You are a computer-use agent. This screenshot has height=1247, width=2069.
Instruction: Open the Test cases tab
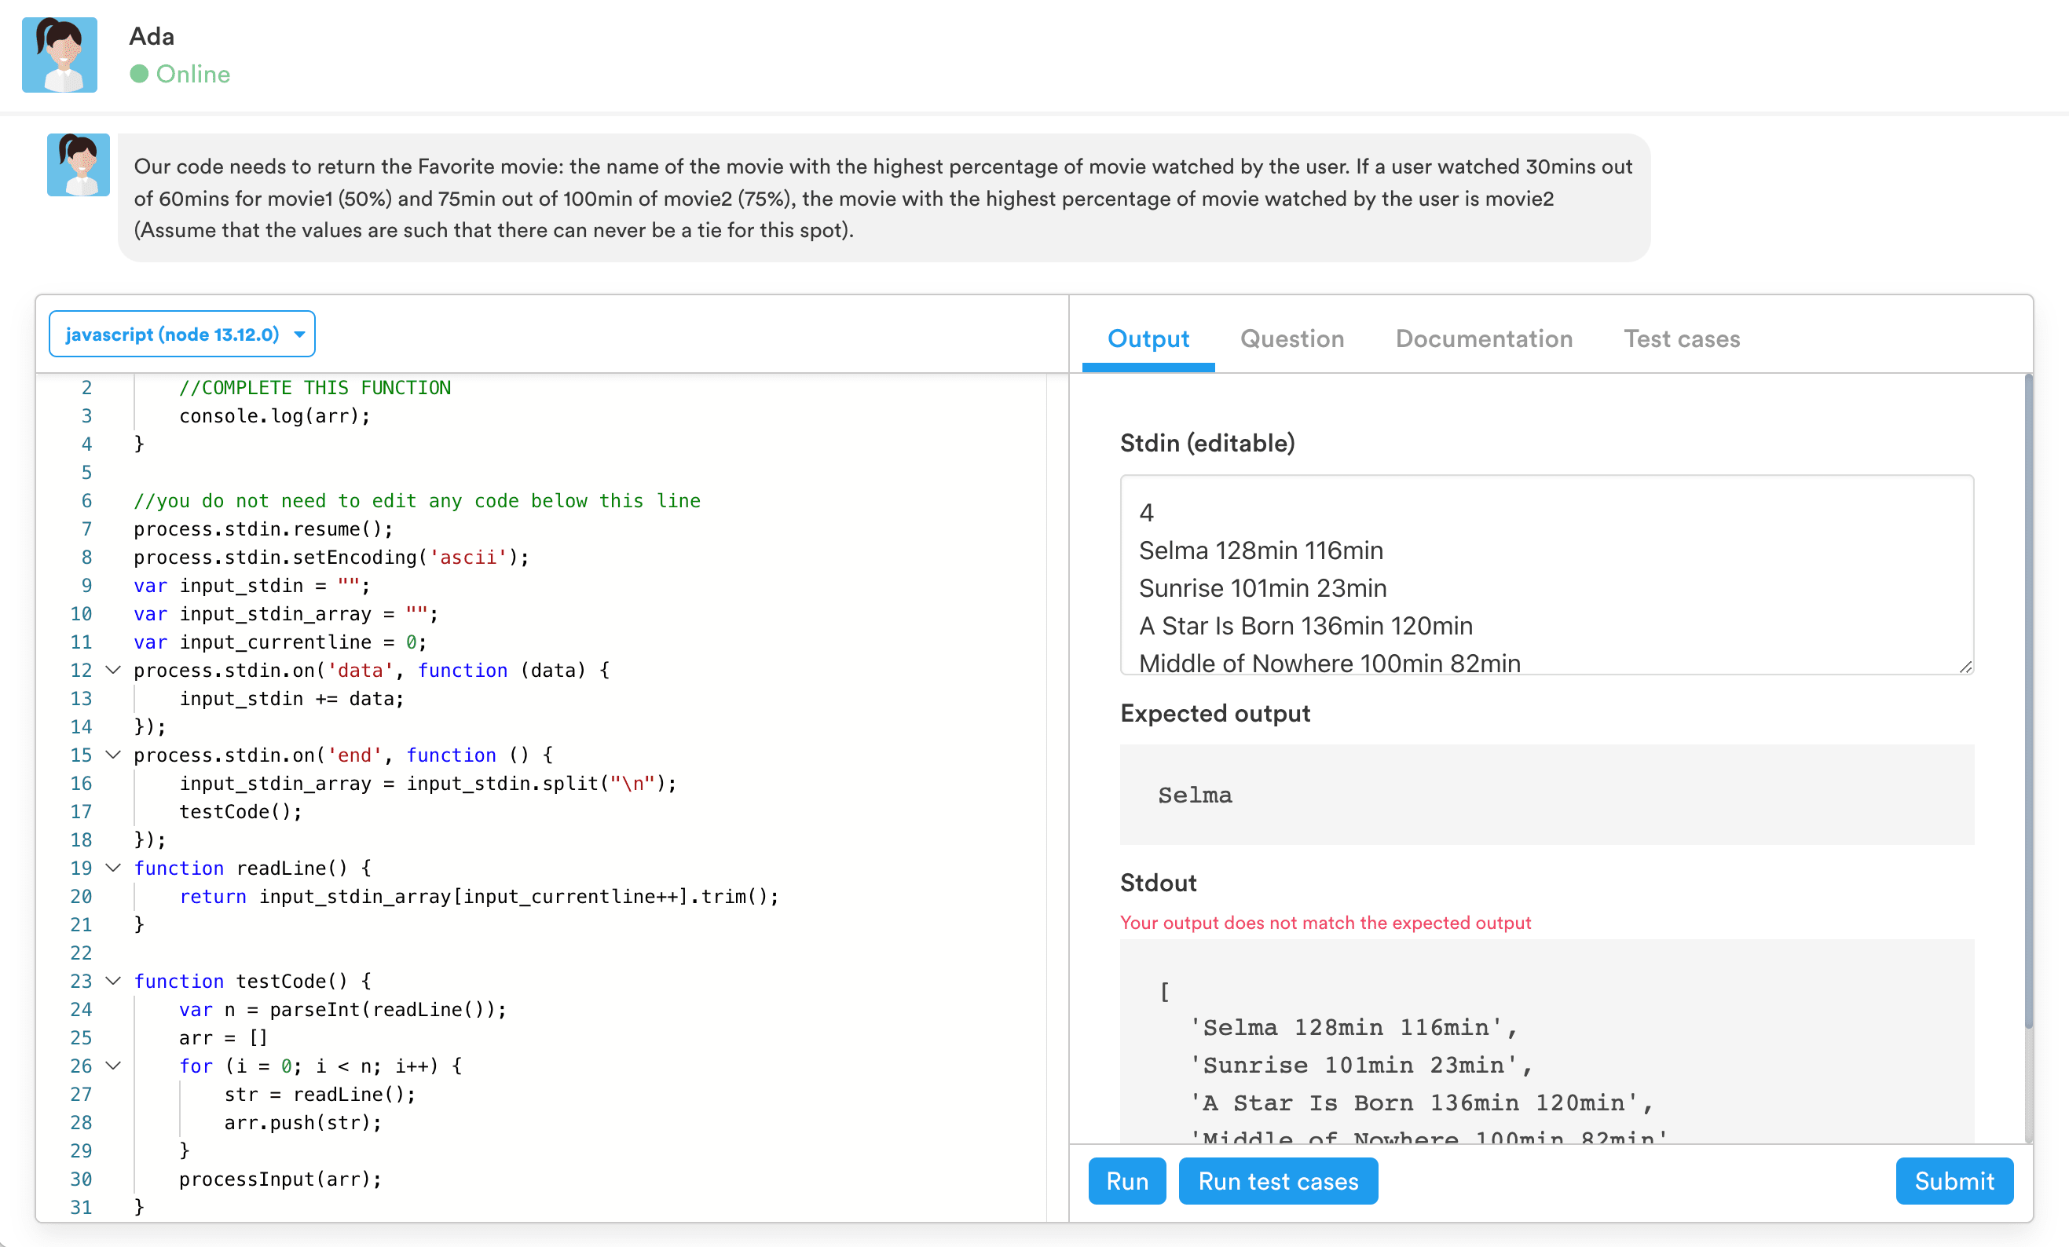coord(1680,339)
